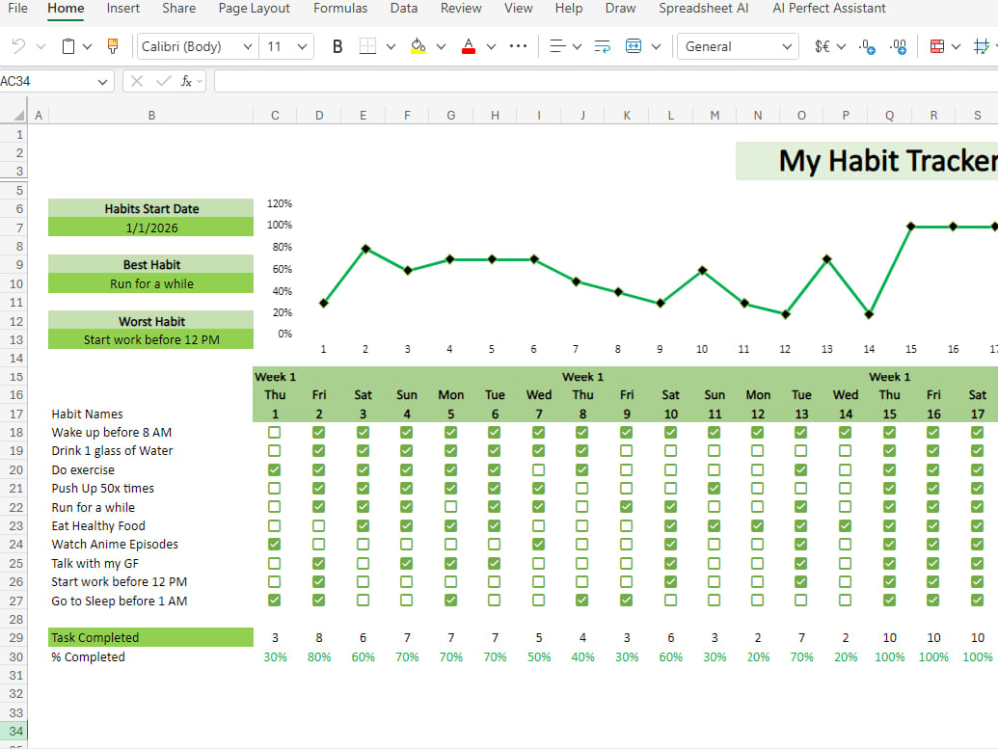Image resolution: width=998 pixels, height=749 pixels.
Task: Uncheck Talk with my GF for Tue 13
Action: coord(801,563)
